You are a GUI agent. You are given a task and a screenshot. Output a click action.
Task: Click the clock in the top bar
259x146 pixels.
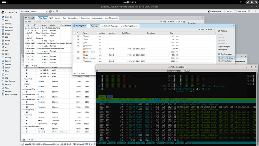129,2
